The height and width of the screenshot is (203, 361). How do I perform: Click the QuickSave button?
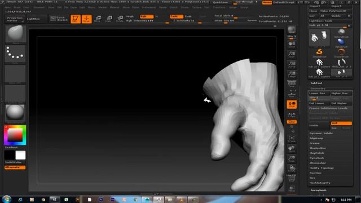coord(221,2)
